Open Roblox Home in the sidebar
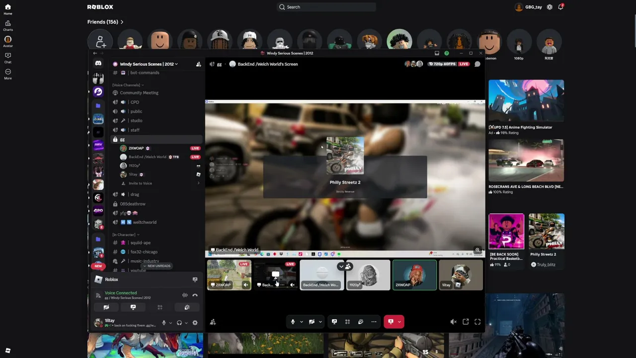Screen dimensions: 636x358 7,9
